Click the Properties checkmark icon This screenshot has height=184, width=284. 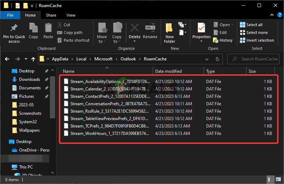[x=201, y=28]
